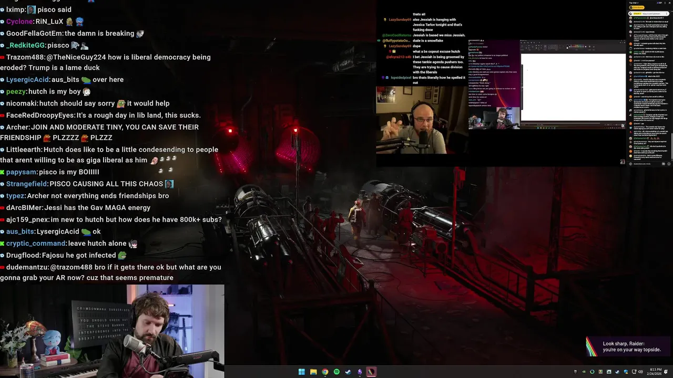The image size is (673, 378).
Task: Click the white Paint canvas in shared screen
Action: click(x=573, y=87)
